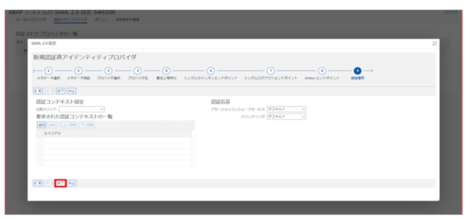Click step 7 シングルログアウトエンドポイント circle
The image size is (476, 222).
[x=271, y=71]
